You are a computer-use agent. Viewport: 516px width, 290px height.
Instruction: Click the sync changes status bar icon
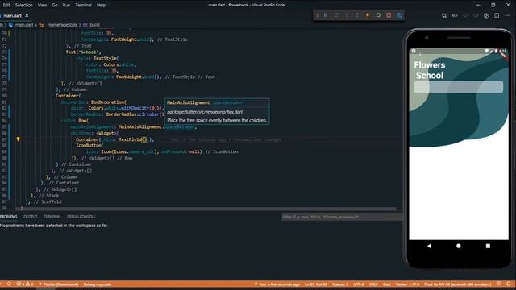coord(9,284)
